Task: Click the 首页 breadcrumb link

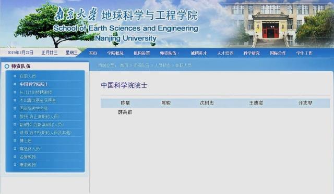Action: click(x=124, y=66)
